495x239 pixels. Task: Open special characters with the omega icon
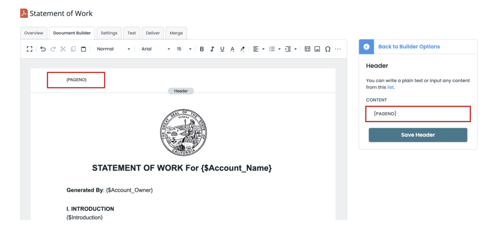point(328,49)
